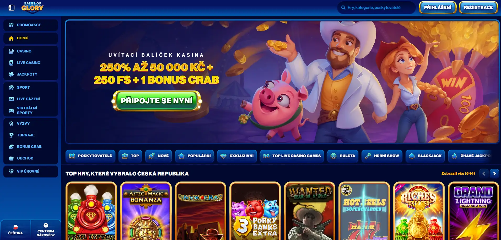501x240 pixels.
Task: Select the Jackpoty sidebar icon
Action: pyautogui.click(x=11, y=74)
